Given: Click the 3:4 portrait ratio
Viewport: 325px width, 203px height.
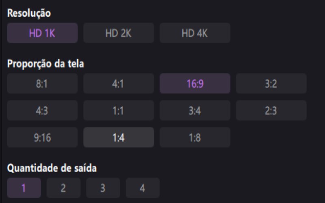Looking at the screenshot, I should tap(195, 110).
